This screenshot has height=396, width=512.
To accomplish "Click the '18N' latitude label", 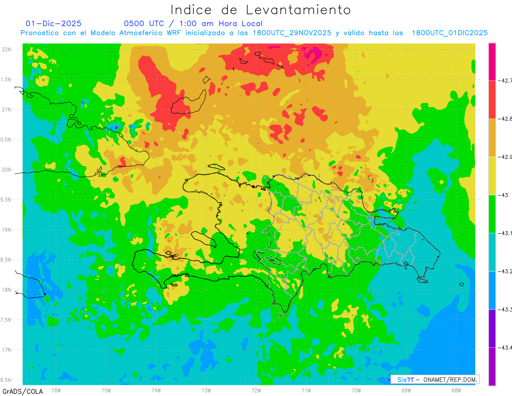I will (6, 290).
